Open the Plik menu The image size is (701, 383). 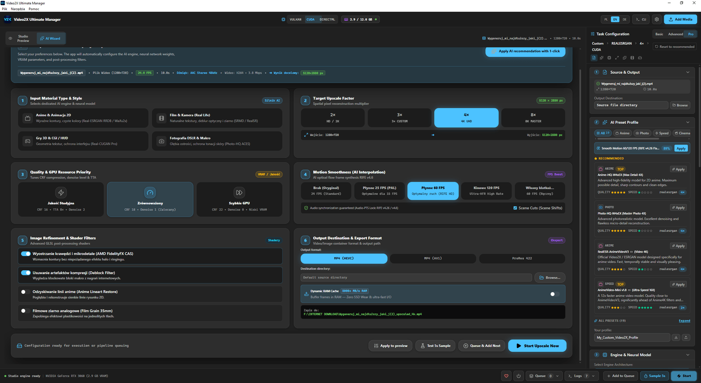4,9
